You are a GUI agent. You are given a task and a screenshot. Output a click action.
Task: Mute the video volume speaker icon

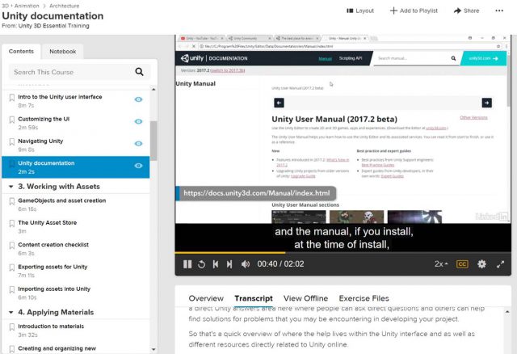246,264
